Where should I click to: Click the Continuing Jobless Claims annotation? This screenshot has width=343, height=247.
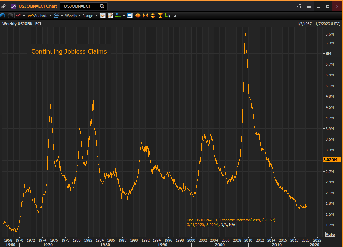coord(69,51)
